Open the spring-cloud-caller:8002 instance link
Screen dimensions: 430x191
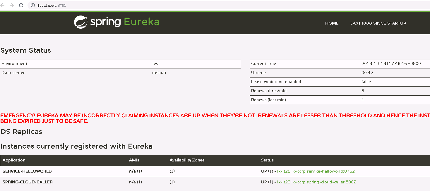tap(317, 182)
